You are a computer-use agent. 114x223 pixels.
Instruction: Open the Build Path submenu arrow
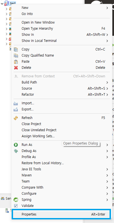click(107, 82)
